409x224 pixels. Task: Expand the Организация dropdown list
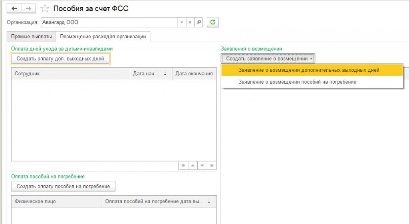pos(182,22)
